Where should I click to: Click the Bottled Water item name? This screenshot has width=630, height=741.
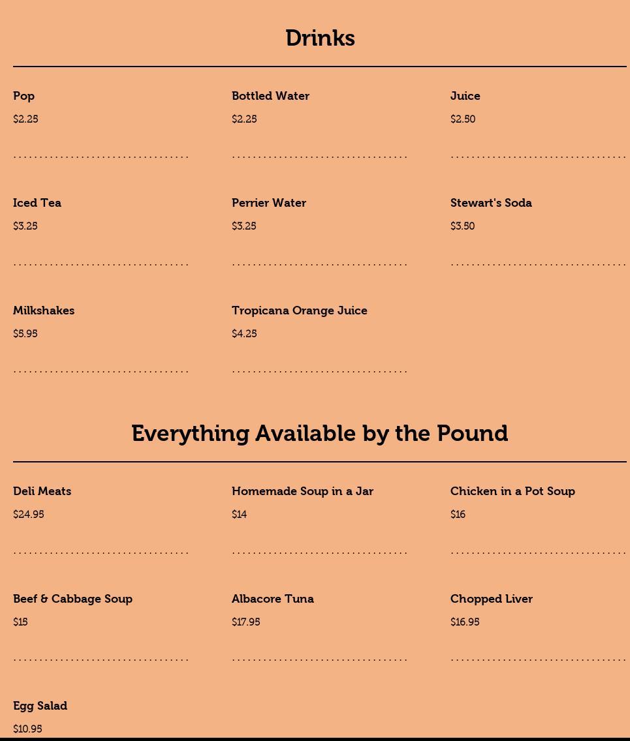point(270,96)
